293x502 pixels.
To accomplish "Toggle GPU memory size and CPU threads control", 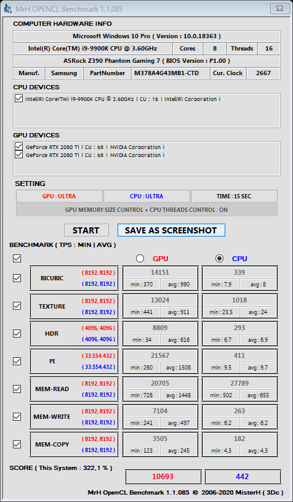I will [146, 210].
